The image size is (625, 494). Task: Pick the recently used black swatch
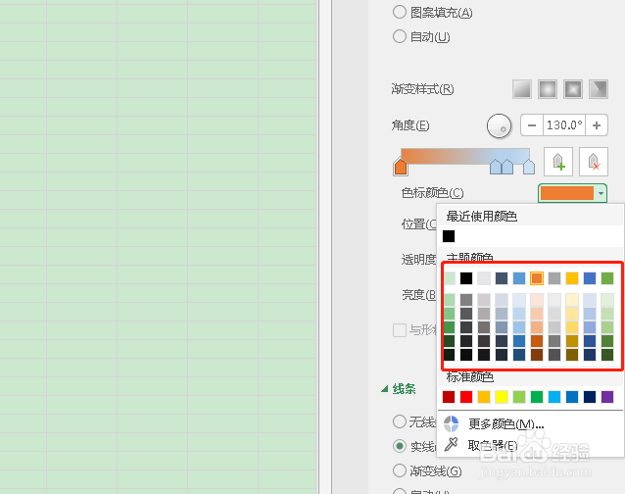coord(449,236)
